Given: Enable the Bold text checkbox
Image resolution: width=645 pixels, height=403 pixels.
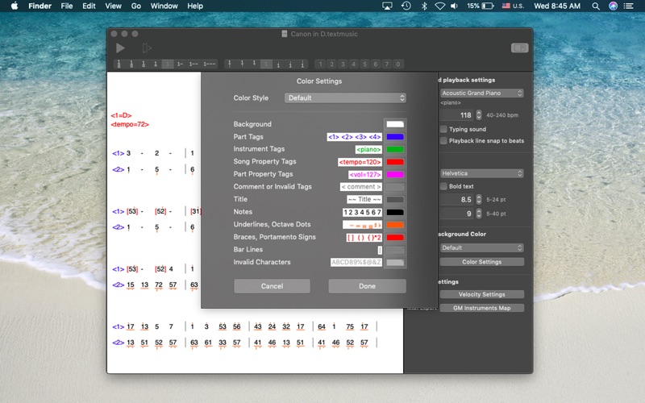Looking at the screenshot, I should (443, 186).
